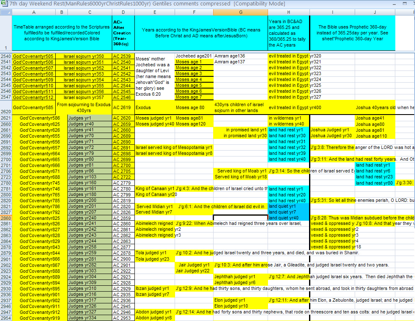Select column I header
The height and width of the screenshot is (321, 415).
coord(333,12)
